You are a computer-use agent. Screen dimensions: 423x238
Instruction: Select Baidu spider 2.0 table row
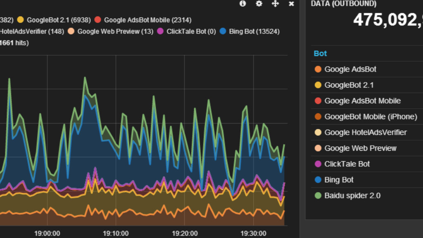[367, 195]
